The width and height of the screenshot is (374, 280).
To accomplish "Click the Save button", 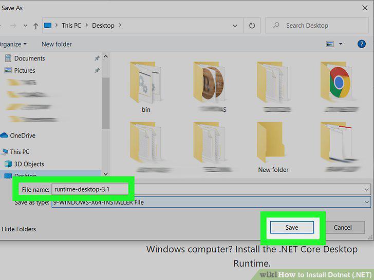I will (292, 227).
